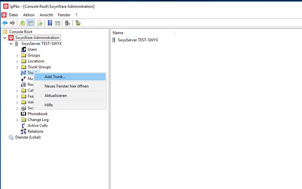This screenshot has width=302, height=189.
Task: Open the Ansicht menu
Action: 46,15
